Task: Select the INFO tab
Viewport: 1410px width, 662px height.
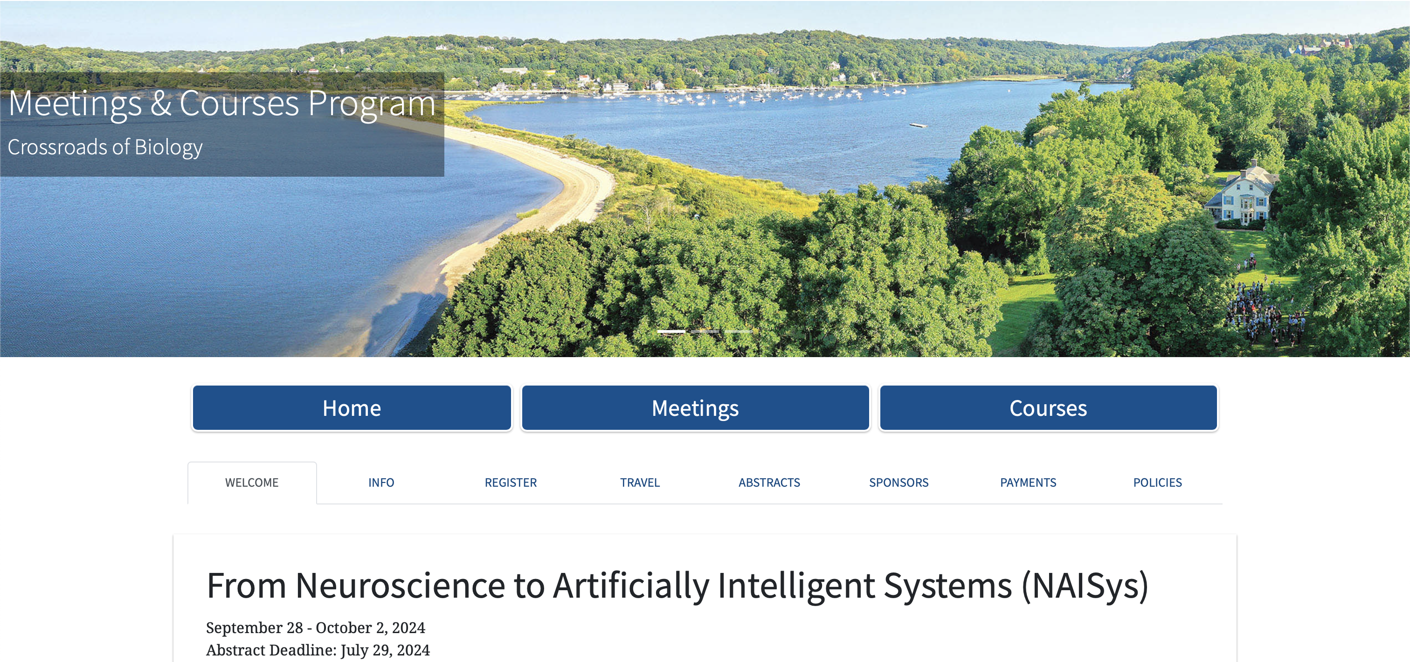Action: [x=380, y=482]
